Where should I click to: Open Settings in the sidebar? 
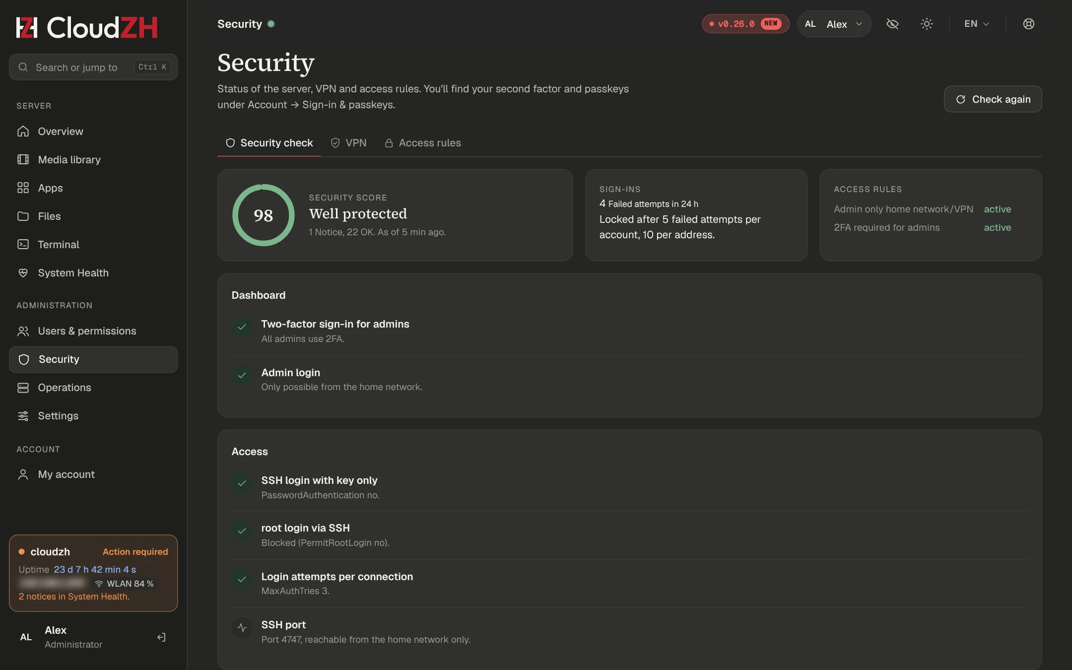click(93, 416)
